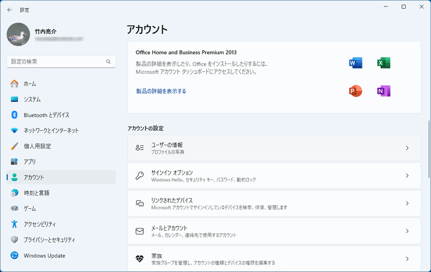
Task: Expand the chevron on サインイン オプション row
Action: pyautogui.click(x=407, y=176)
